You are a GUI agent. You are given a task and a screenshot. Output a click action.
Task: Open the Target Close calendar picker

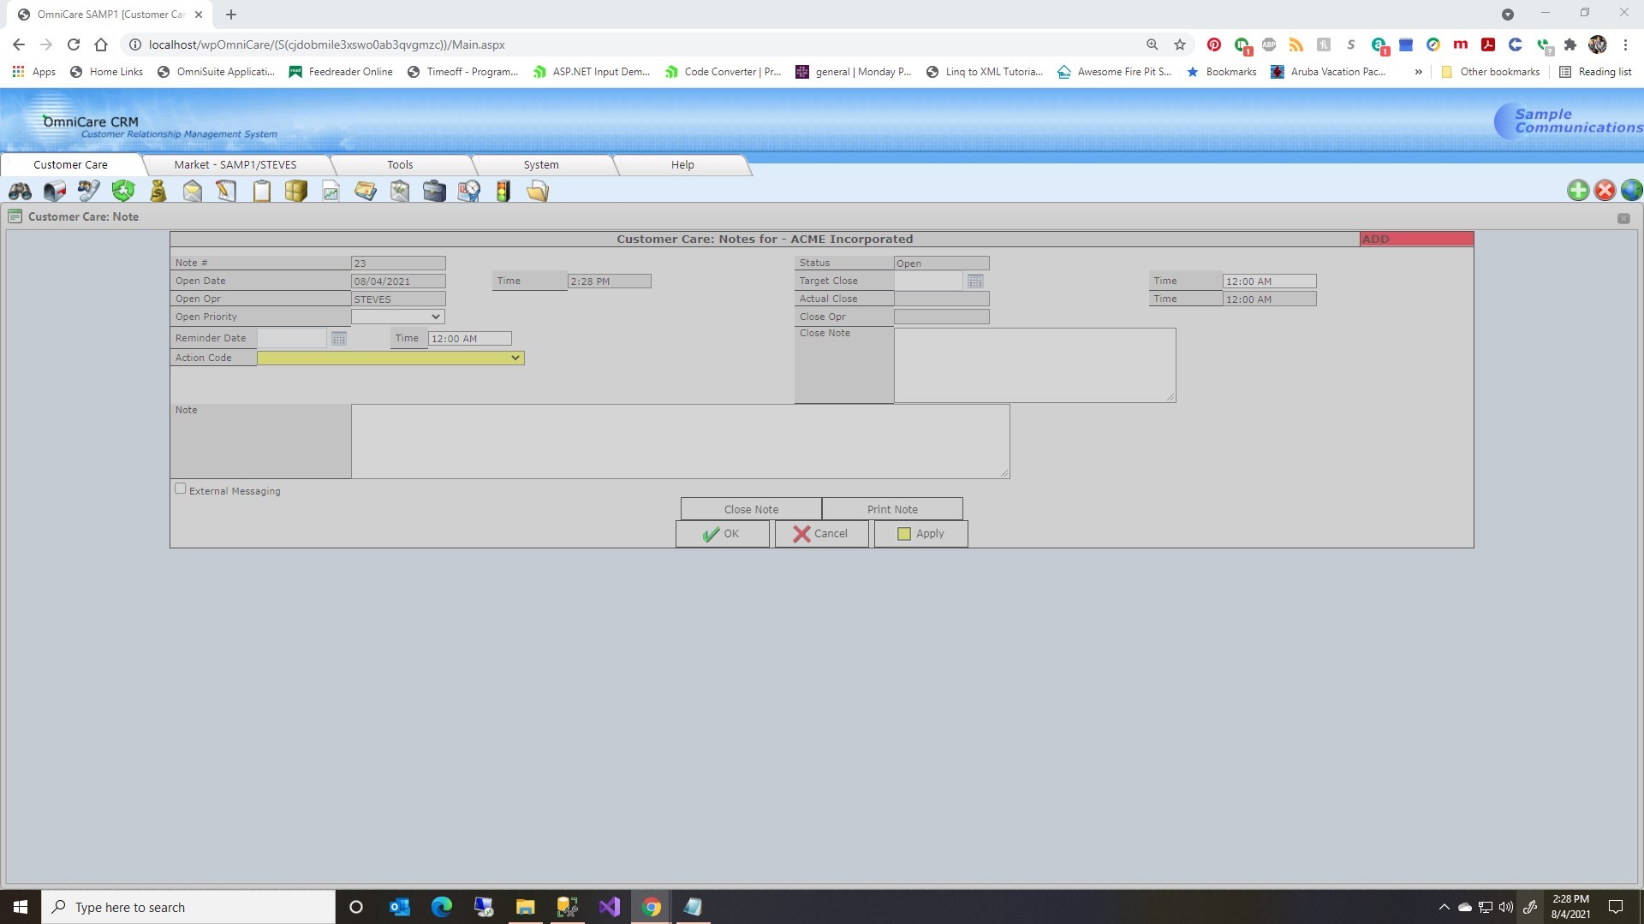[975, 281]
